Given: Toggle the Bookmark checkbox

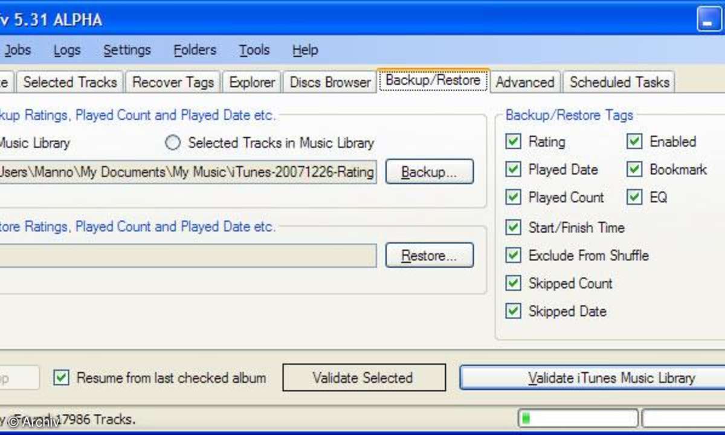Looking at the screenshot, I should (634, 169).
